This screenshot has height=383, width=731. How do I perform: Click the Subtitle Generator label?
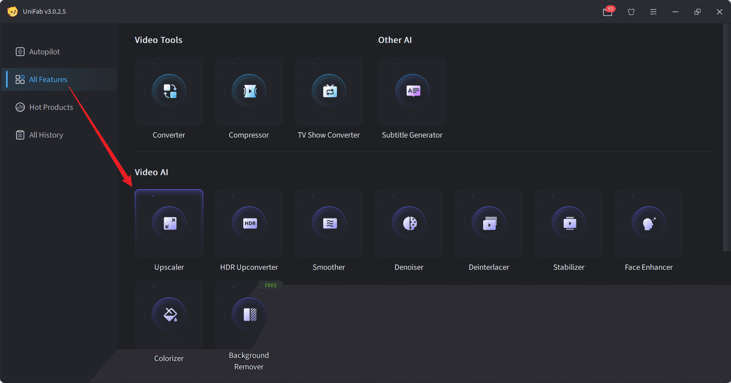412,135
